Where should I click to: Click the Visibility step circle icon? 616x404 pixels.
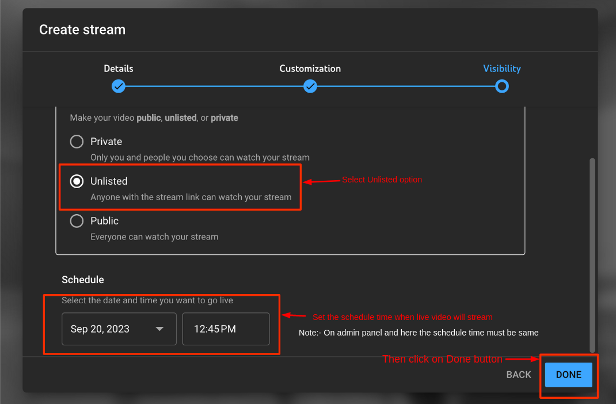pyautogui.click(x=502, y=86)
